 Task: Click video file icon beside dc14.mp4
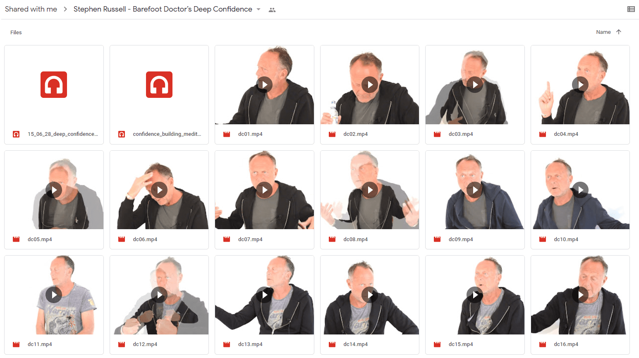coord(332,344)
